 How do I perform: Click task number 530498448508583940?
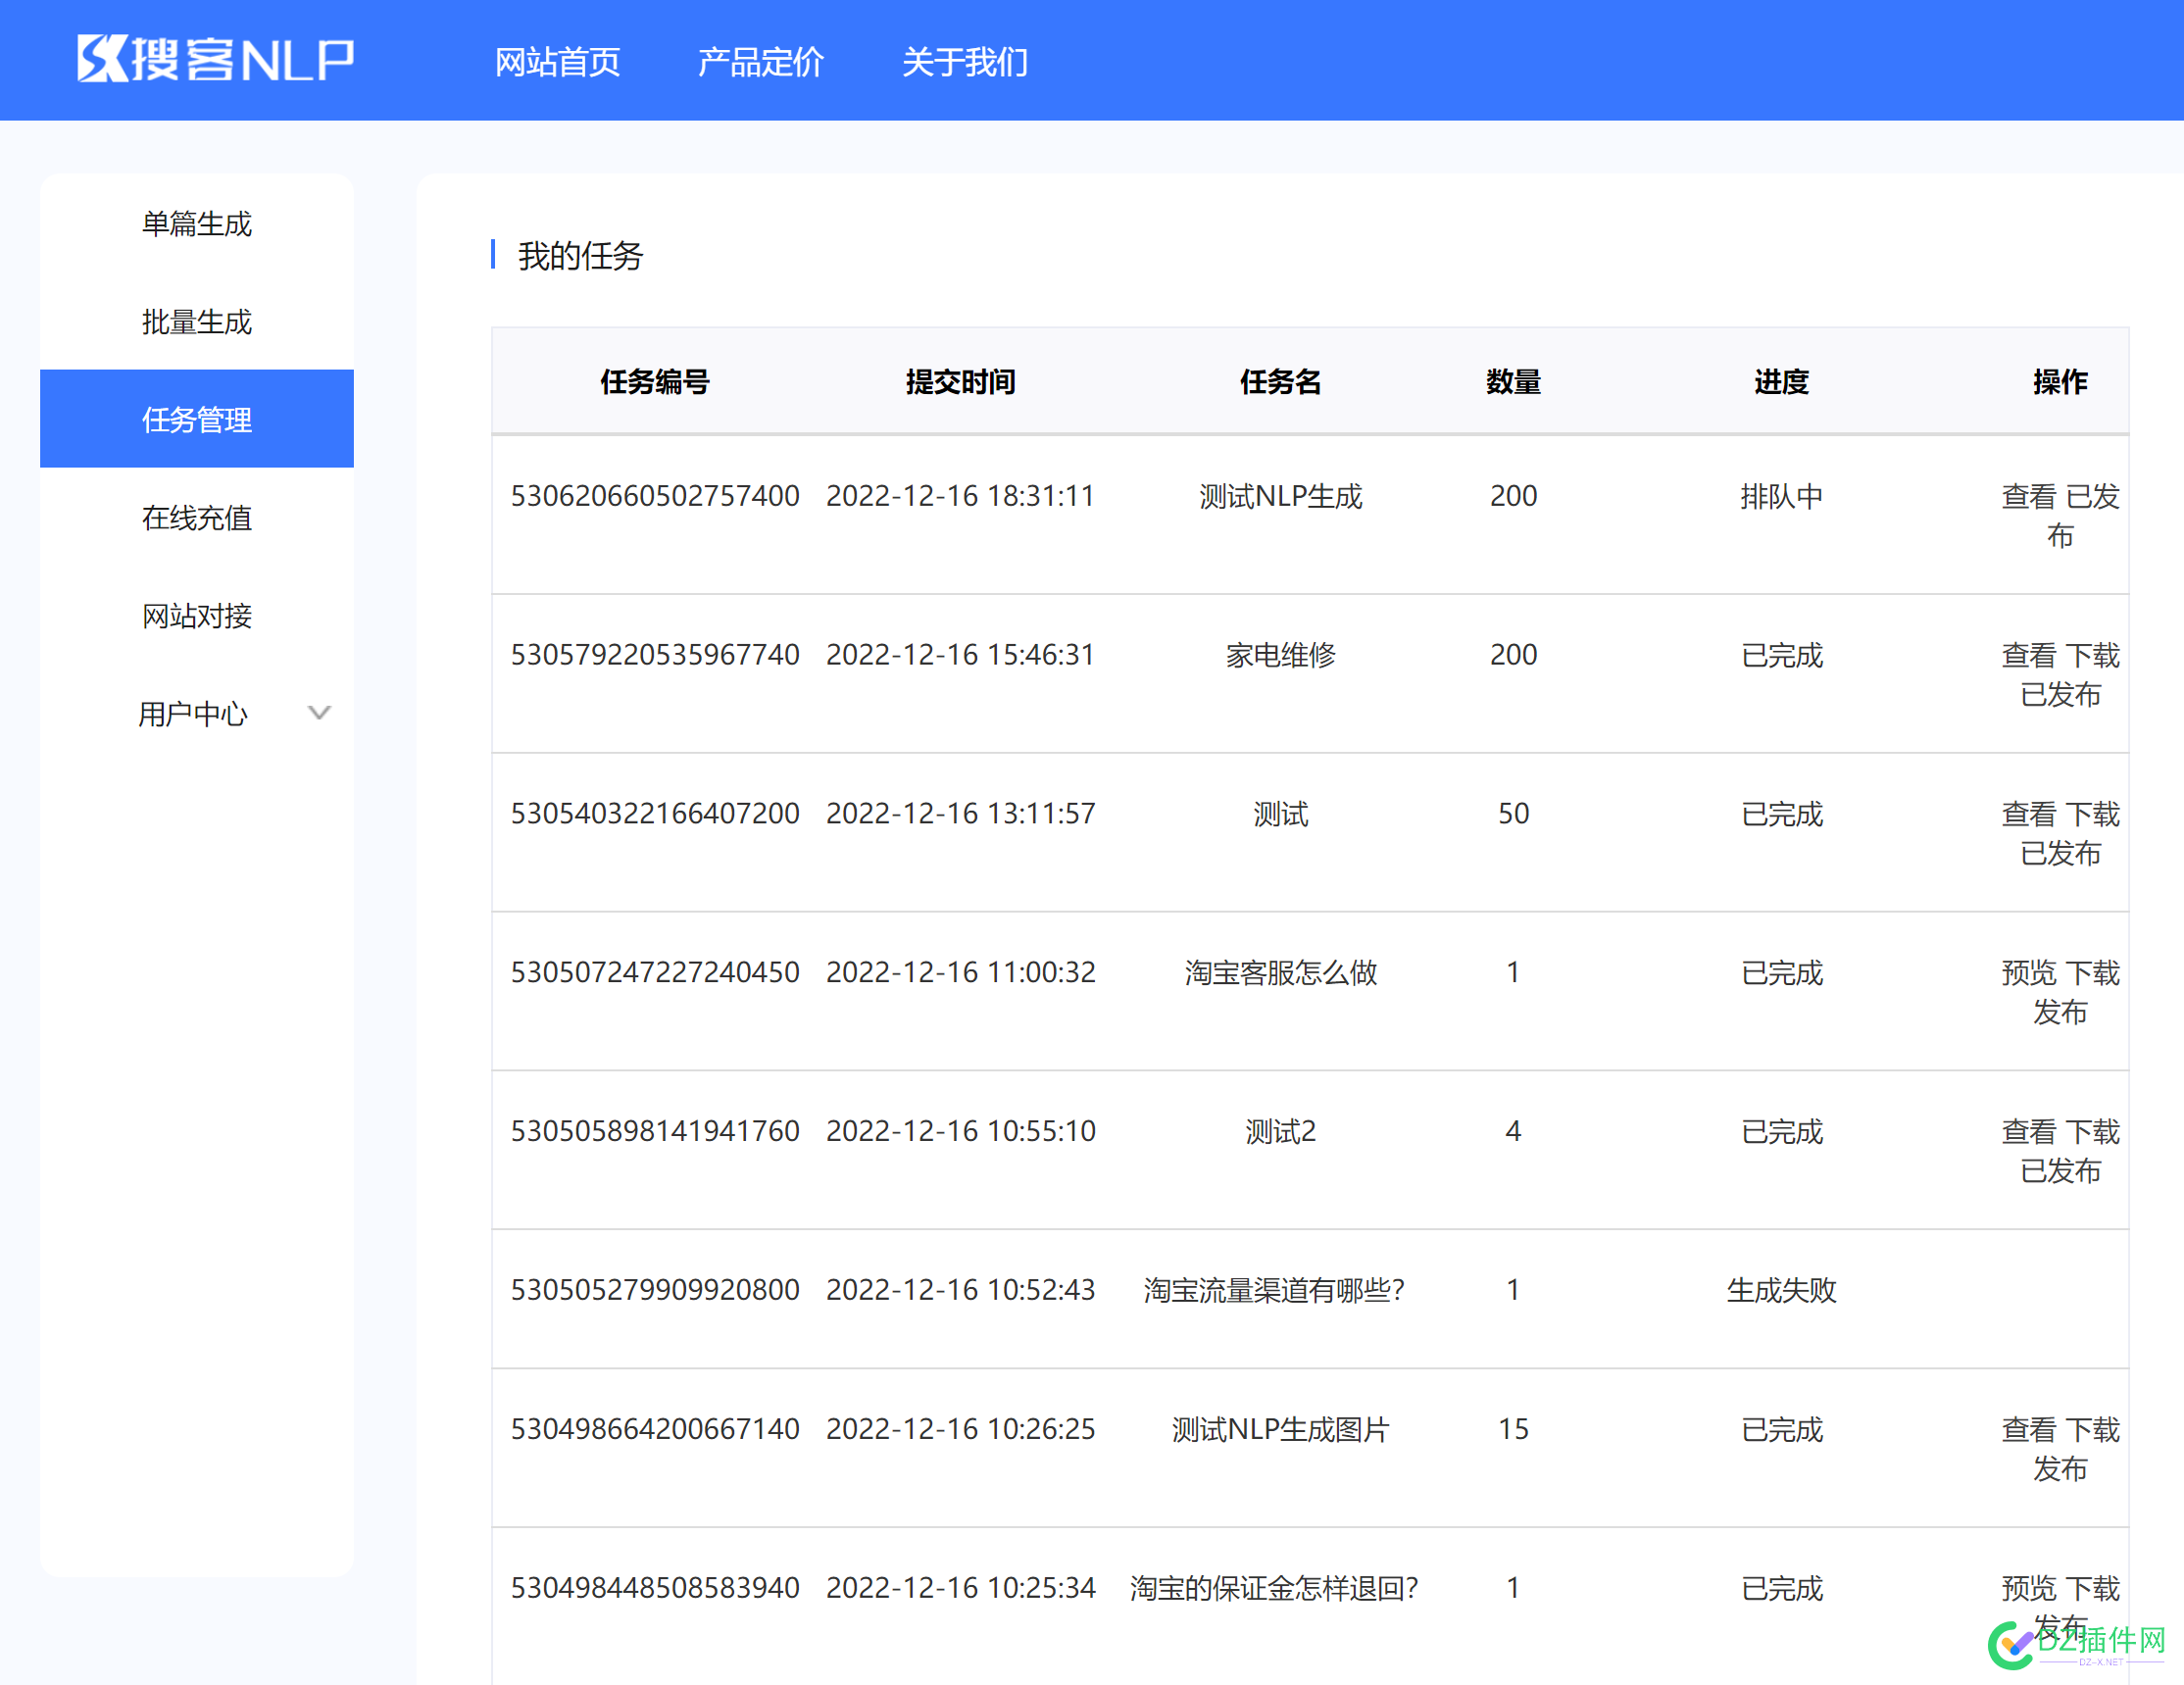coord(655,1588)
